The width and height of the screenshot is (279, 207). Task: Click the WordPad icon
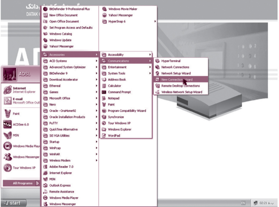click(104, 136)
